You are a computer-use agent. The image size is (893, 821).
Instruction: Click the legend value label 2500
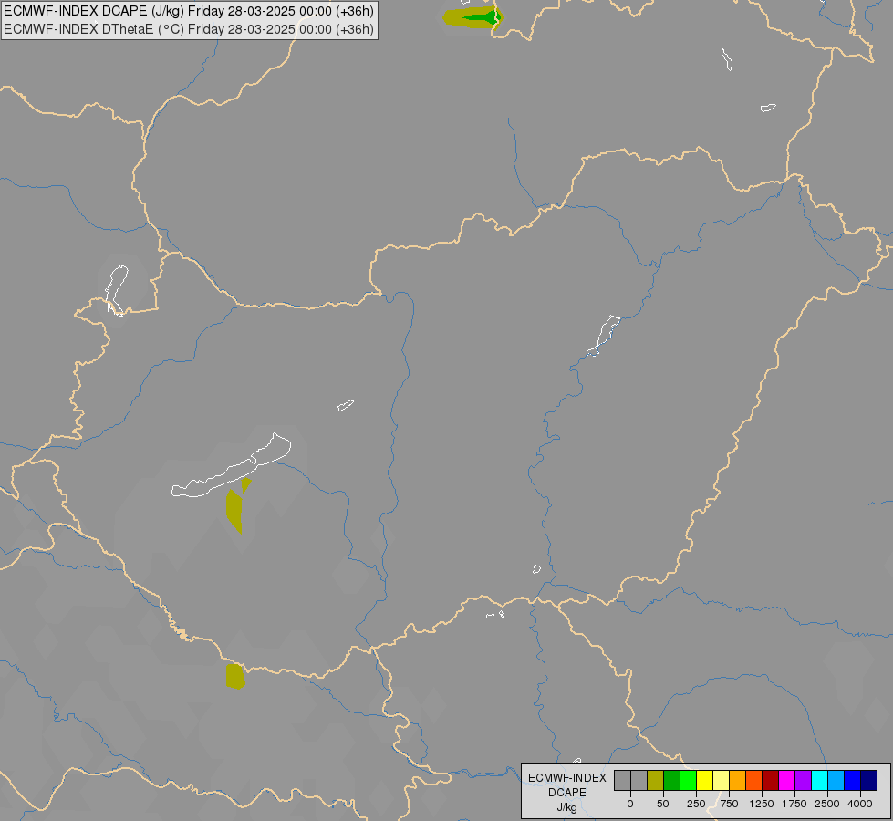point(827,804)
